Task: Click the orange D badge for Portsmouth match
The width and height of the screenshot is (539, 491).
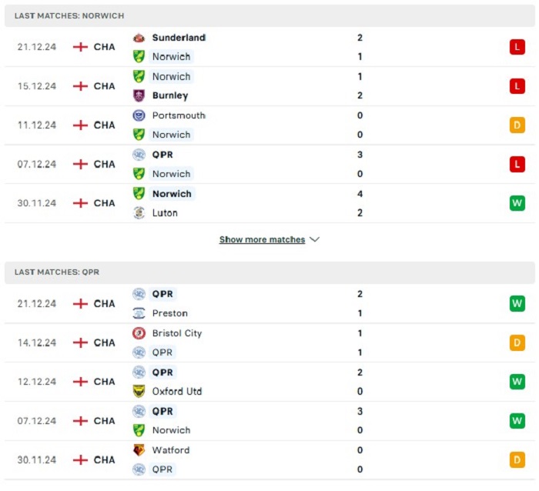Action: (x=517, y=125)
